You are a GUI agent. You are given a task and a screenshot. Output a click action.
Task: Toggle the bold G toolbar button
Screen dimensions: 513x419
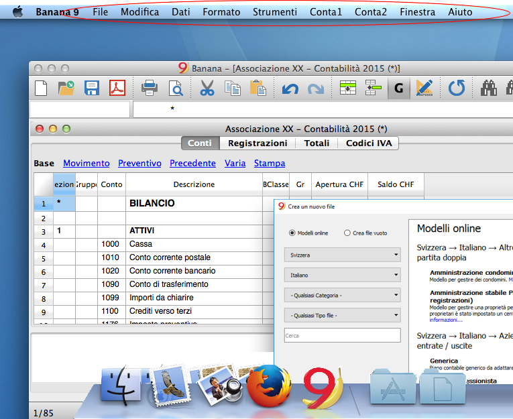(x=399, y=88)
